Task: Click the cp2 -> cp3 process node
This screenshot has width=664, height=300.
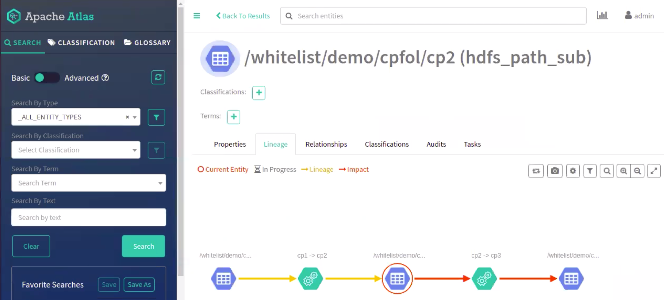Action: tap(484, 279)
